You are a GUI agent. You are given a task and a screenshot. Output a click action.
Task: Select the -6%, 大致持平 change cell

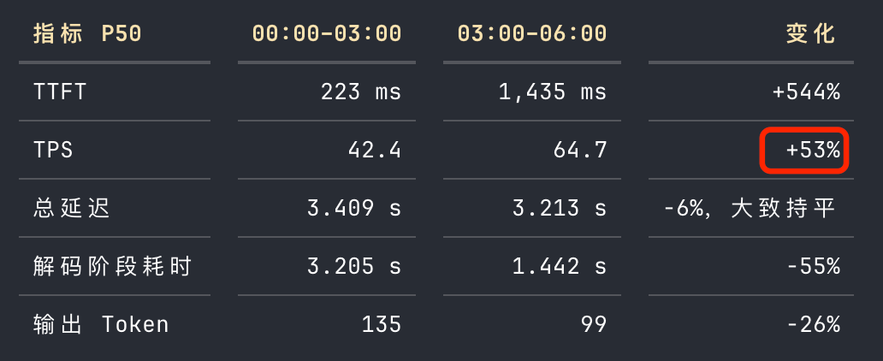750,209
